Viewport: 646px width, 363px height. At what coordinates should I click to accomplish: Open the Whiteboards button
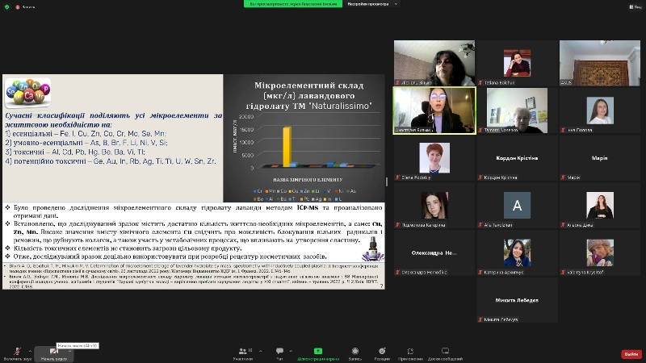point(445,353)
